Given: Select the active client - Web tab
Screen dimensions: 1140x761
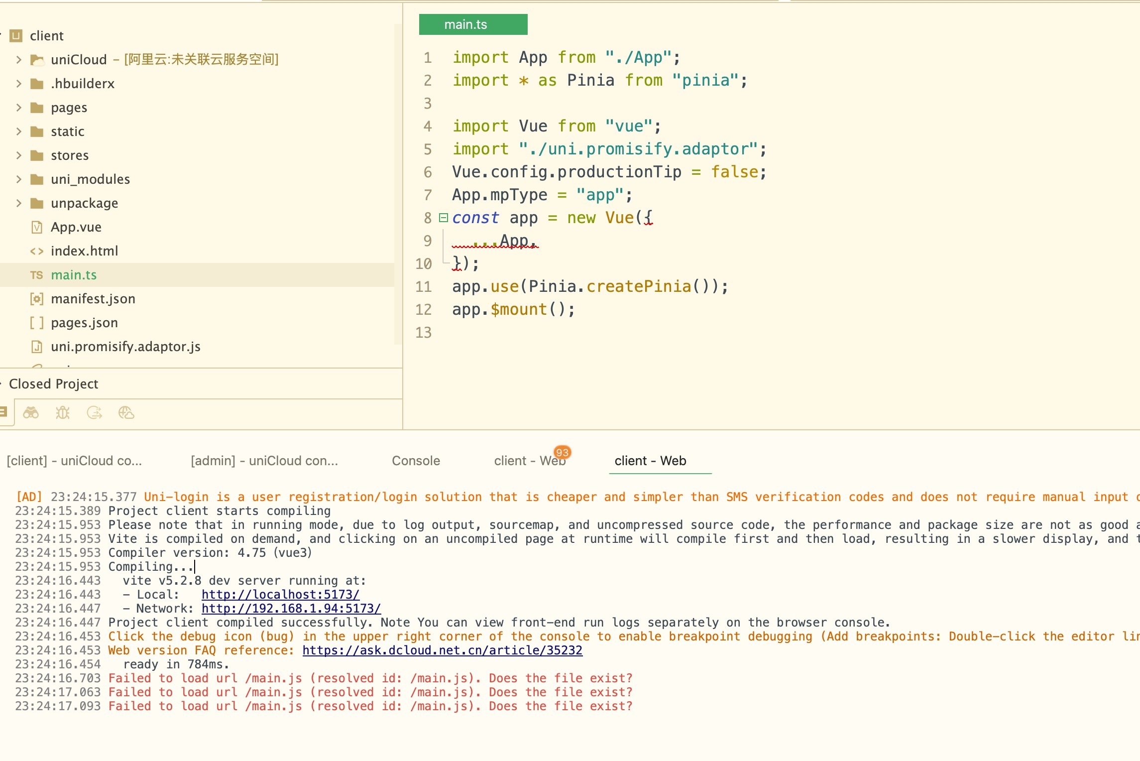Looking at the screenshot, I should (x=651, y=461).
